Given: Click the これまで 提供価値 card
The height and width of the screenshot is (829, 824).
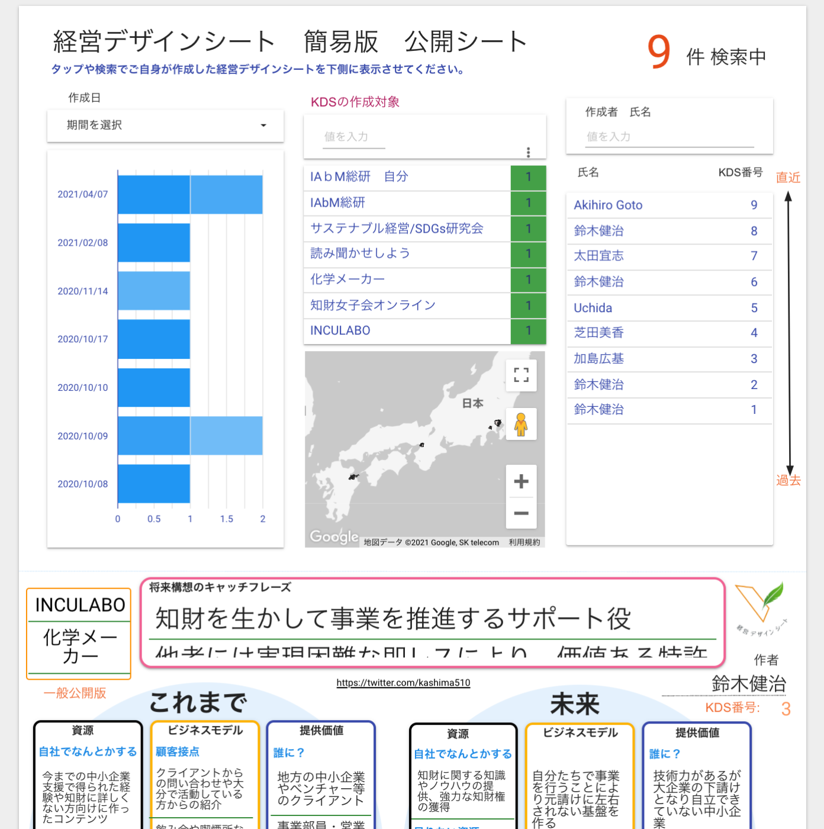Looking at the screenshot, I should [321, 775].
